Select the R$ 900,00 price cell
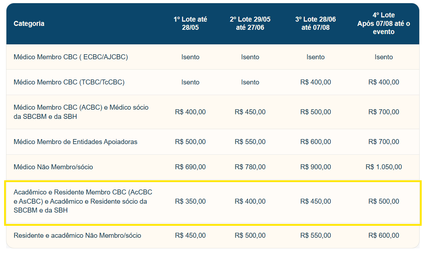This screenshot has width=431, height=253. pos(315,167)
